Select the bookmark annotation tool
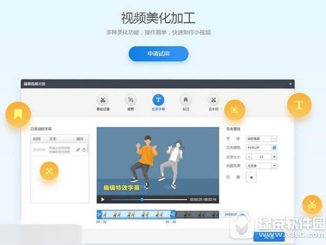Image resolution: width=326 pixels, height=245 pixels. [x=186, y=100]
